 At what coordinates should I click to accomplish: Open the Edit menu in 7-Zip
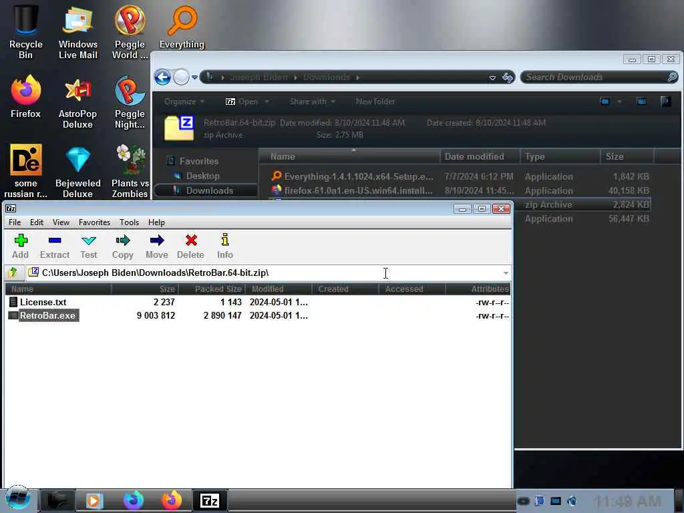[37, 222]
